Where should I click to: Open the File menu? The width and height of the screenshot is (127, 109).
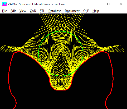(4, 11)
